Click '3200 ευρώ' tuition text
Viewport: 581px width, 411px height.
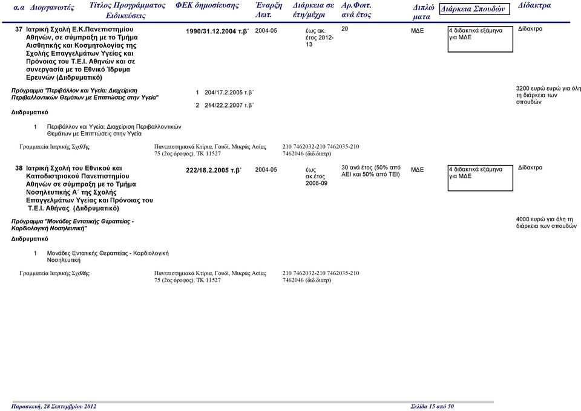(548, 95)
